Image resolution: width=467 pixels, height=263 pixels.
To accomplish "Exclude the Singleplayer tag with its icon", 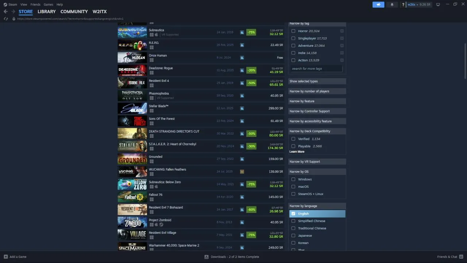I will pyautogui.click(x=342, y=38).
